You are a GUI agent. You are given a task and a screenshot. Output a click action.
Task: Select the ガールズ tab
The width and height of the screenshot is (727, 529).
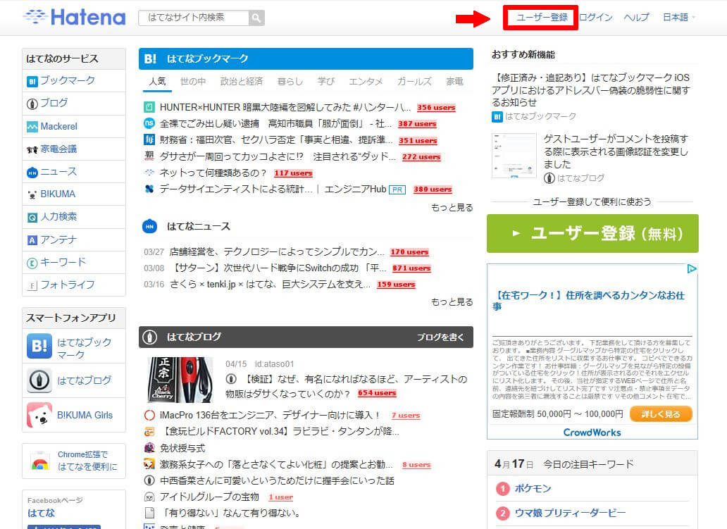coord(414,82)
